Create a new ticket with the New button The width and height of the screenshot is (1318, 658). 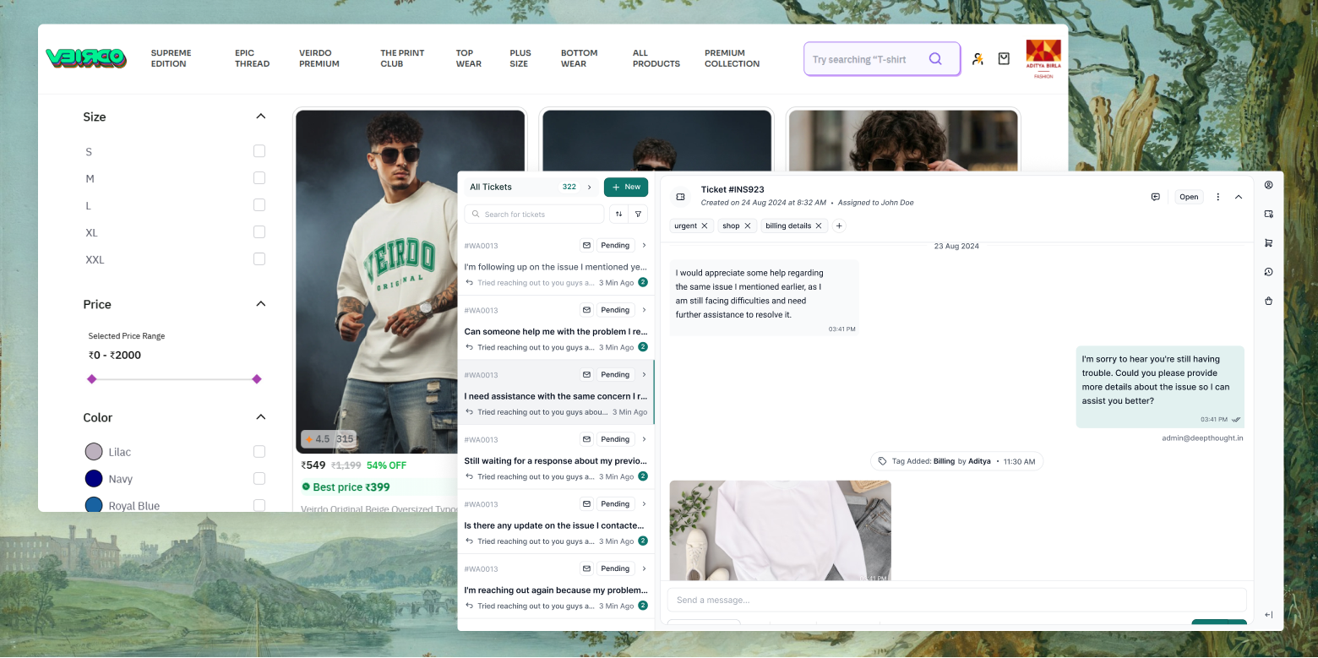click(626, 187)
